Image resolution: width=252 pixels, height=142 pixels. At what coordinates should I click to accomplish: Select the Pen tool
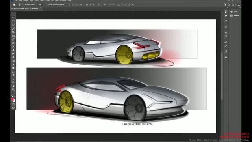pos(13,71)
